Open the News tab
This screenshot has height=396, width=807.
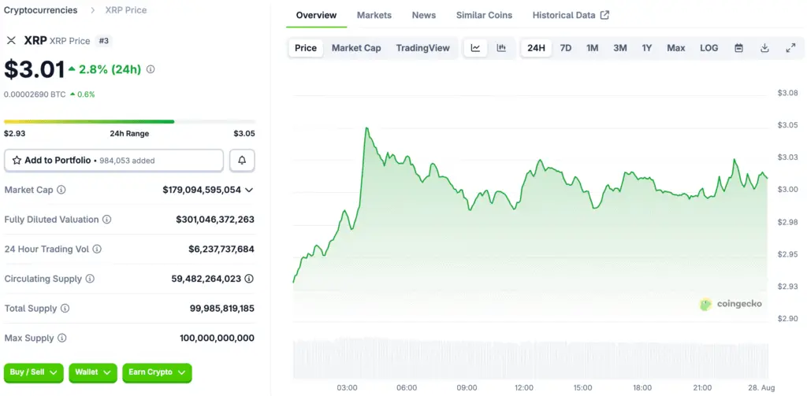pyautogui.click(x=424, y=15)
